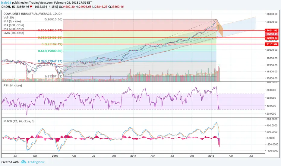This screenshot has width=281, height=166.
Task: Click the 18500.00 price axis value
Action: (x=272, y=58)
